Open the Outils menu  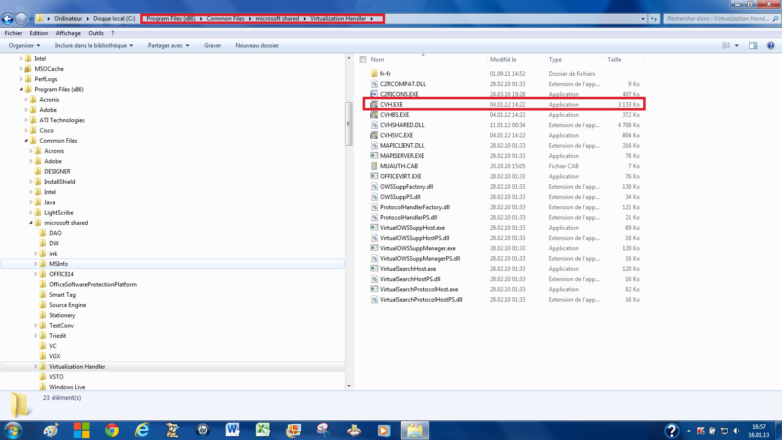click(x=96, y=33)
